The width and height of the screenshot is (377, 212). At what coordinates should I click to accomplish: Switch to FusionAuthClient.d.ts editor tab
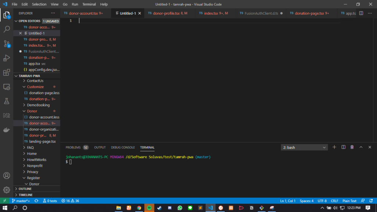coord(261,13)
